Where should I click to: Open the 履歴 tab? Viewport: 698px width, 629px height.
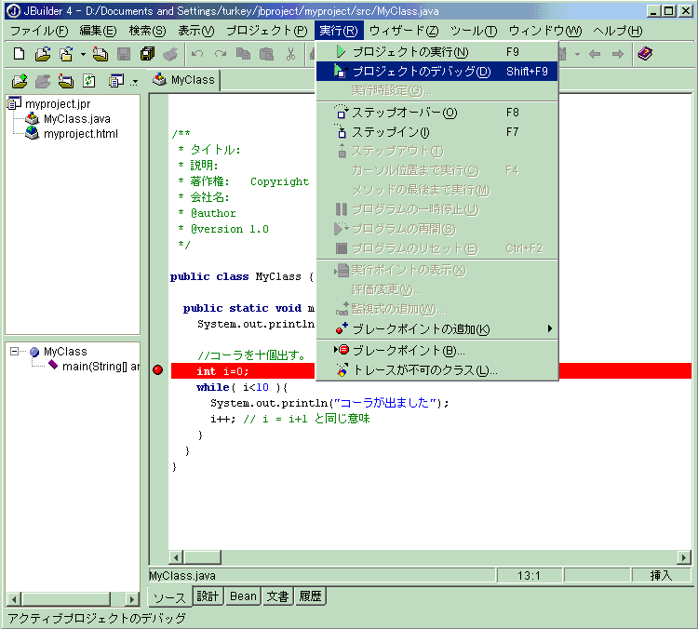pyautogui.click(x=310, y=596)
